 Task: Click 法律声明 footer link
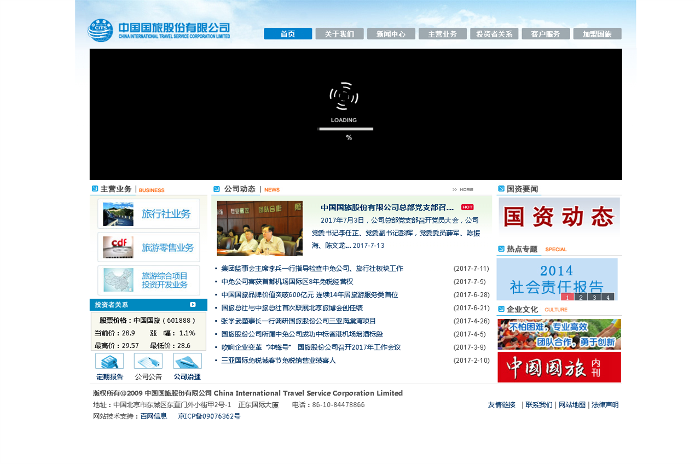click(x=605, y=405)
